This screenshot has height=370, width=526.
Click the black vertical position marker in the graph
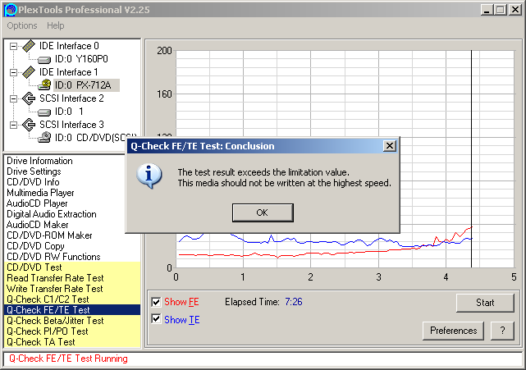(471, 159)
